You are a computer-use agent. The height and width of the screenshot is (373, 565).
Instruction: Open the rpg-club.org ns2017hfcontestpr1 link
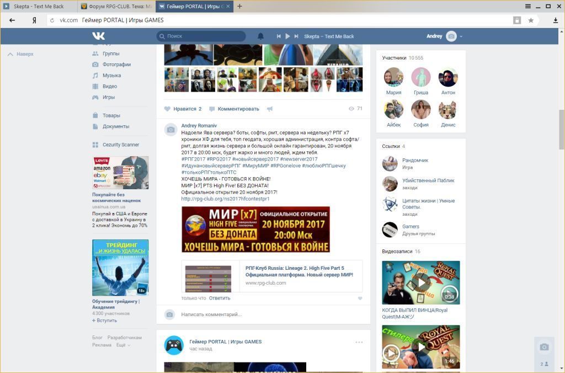225,199
